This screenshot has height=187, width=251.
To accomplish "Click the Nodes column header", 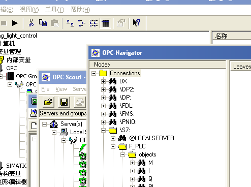I will point(158,65).
